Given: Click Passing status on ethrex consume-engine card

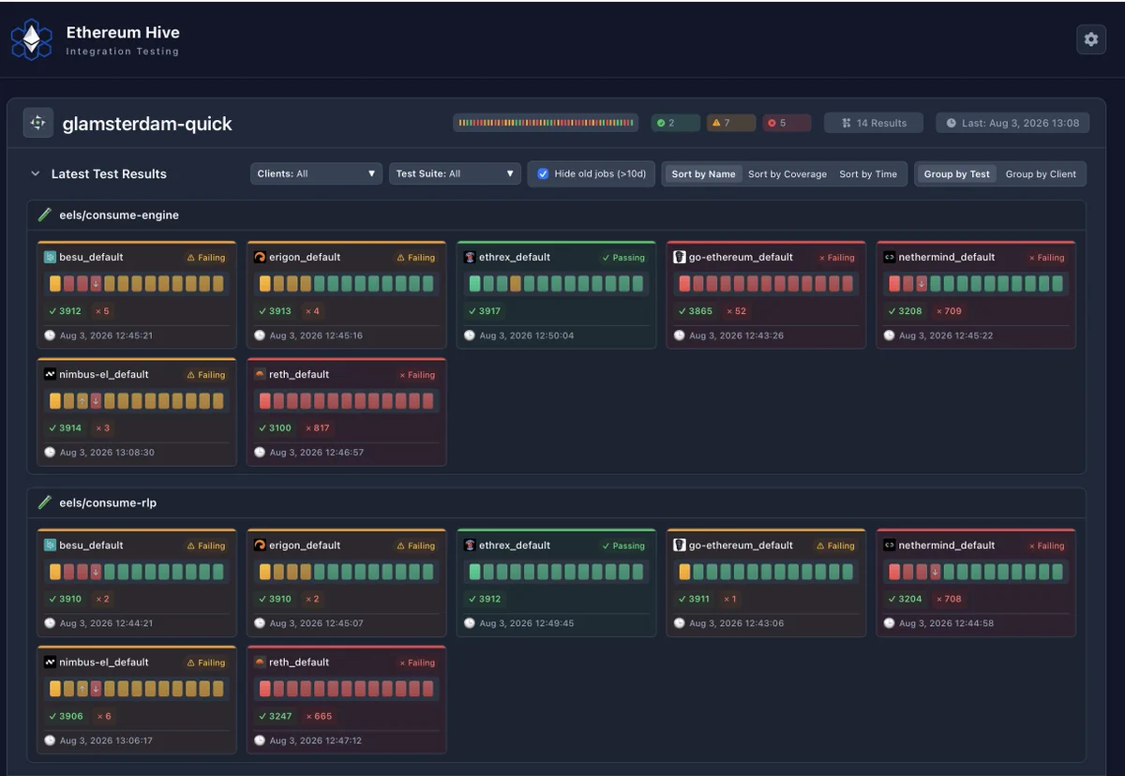Looking at the screenshot, I should (x=623, y=257).
